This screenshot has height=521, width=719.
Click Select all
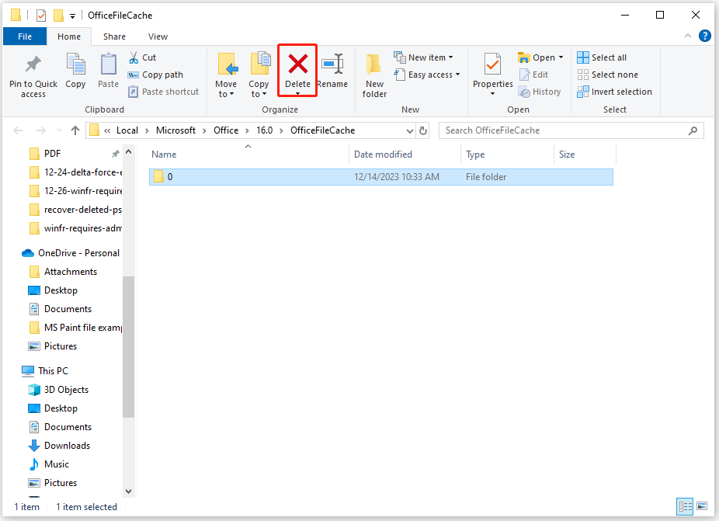(602, 57)
